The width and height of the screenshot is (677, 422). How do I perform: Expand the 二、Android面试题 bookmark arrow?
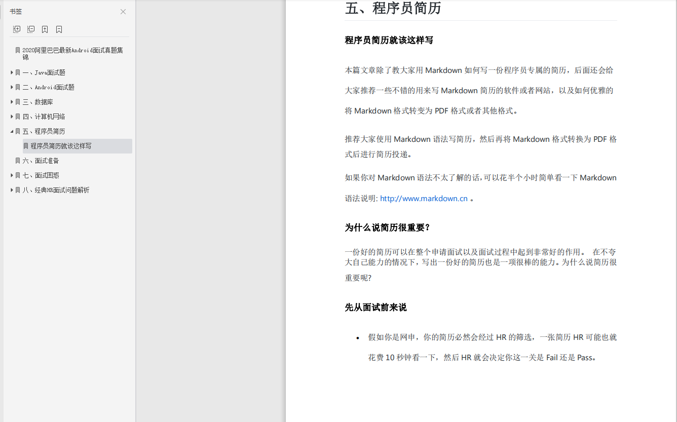[x=12, y=87]
